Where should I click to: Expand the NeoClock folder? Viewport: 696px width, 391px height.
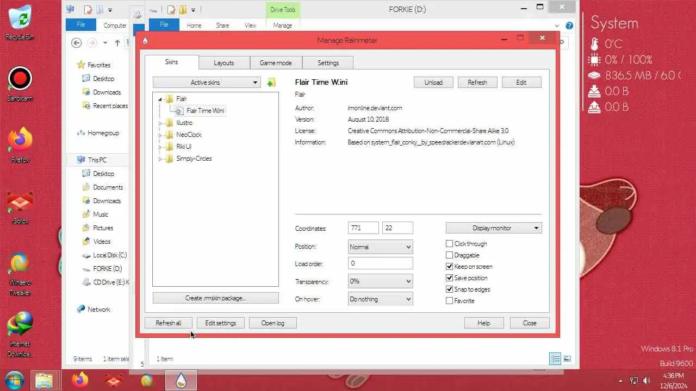pyautogui.click(x=160, y=135)
